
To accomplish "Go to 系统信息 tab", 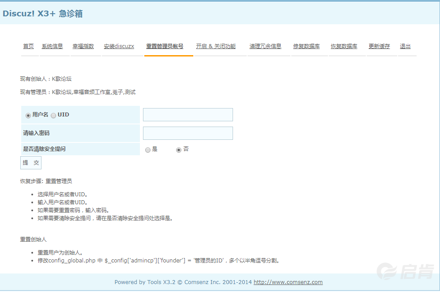I will (52, 46).
